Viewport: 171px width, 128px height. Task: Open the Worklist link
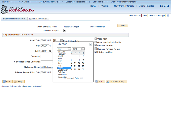(x=105, y=6)
